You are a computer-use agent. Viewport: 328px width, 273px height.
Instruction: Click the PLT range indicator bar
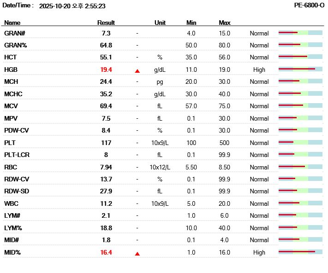[300, 143]
